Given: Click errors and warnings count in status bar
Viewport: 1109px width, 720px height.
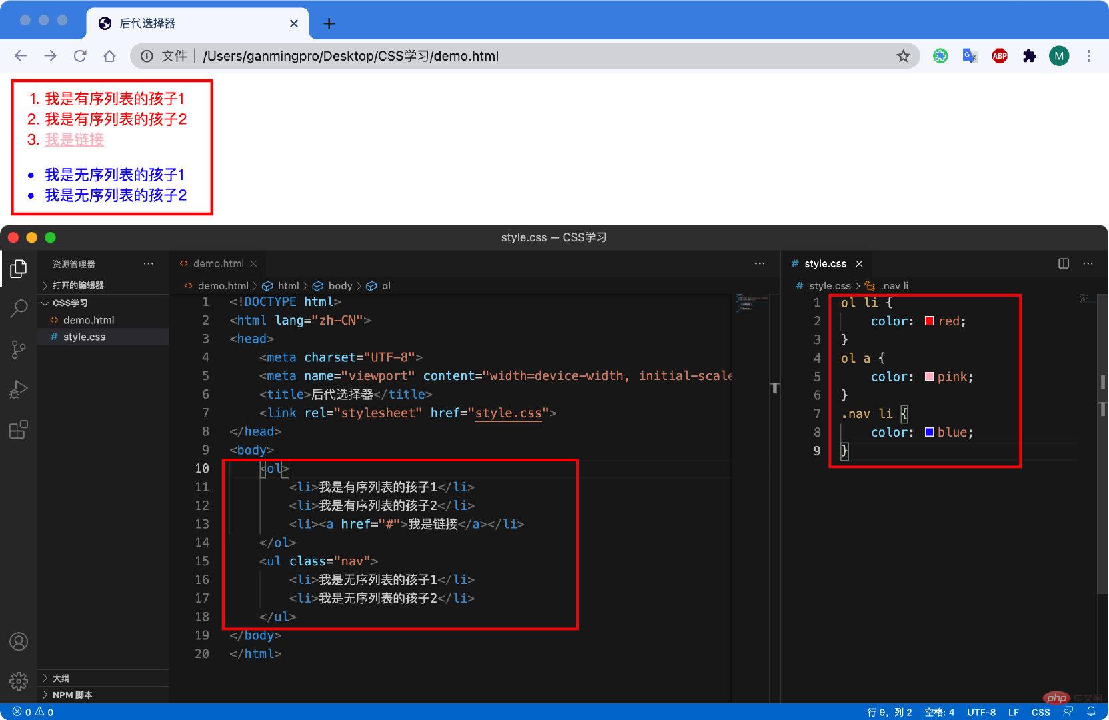Looking at the screenshot, I should tap(33, 711).
